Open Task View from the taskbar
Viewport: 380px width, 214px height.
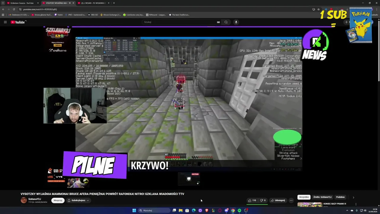point(174,210)
